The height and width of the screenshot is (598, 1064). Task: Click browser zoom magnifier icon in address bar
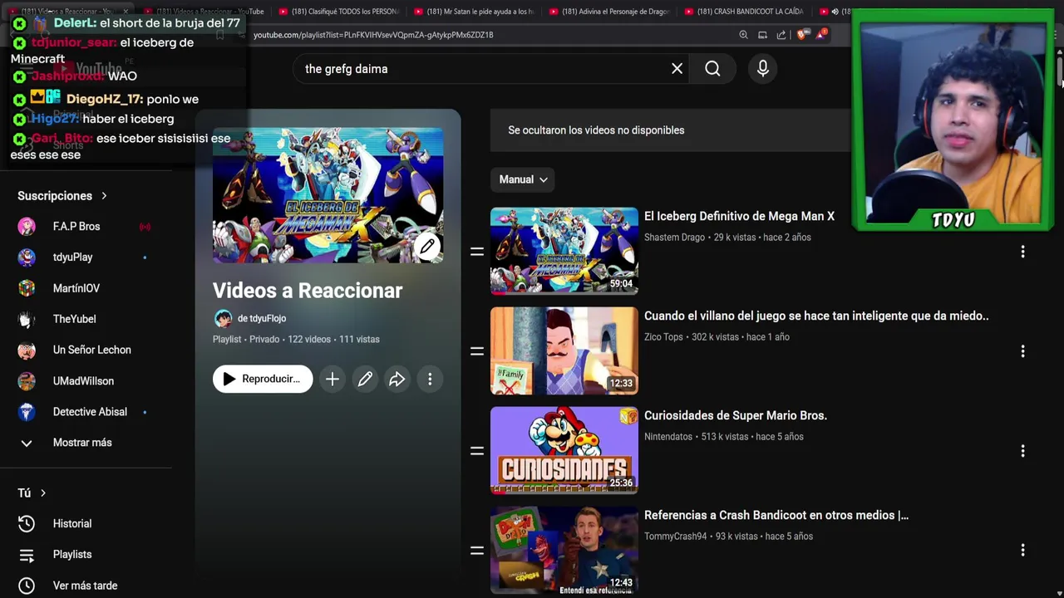pyautogui.click(x=743, y=35)
